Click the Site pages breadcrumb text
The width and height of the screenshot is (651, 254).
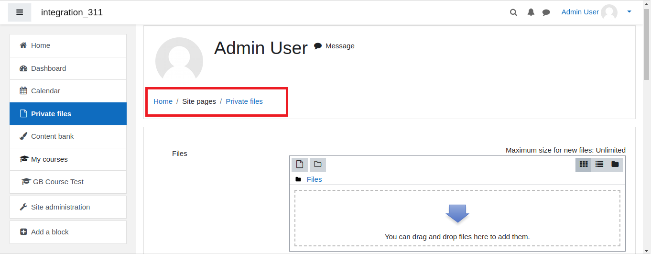(x=199, y=101)
